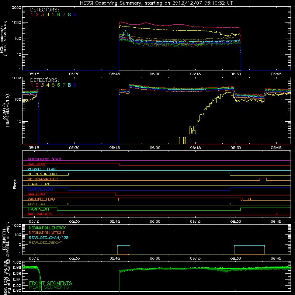The height and width of the screenshot is (295, 295).
Task: Click the SC_TRANSMITTER flag label
Action: [x=43, y=179]
